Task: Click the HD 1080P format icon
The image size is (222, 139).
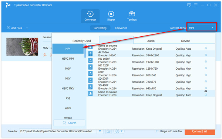Action: pos(91,60)
